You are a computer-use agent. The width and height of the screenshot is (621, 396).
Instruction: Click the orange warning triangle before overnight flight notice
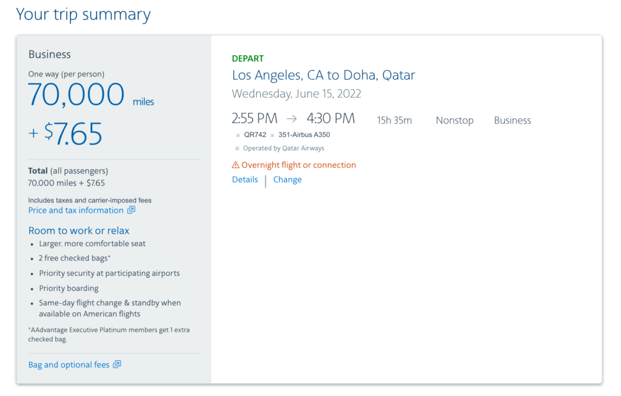(235, 164)
